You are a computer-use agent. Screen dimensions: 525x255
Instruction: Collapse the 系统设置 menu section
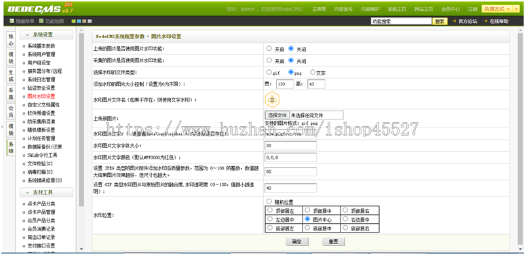pos(46,35)
